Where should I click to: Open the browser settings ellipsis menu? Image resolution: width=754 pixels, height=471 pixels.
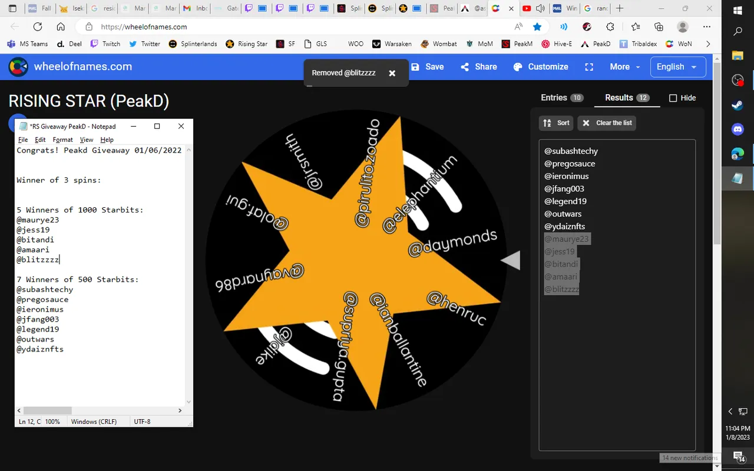coord(707,26)
